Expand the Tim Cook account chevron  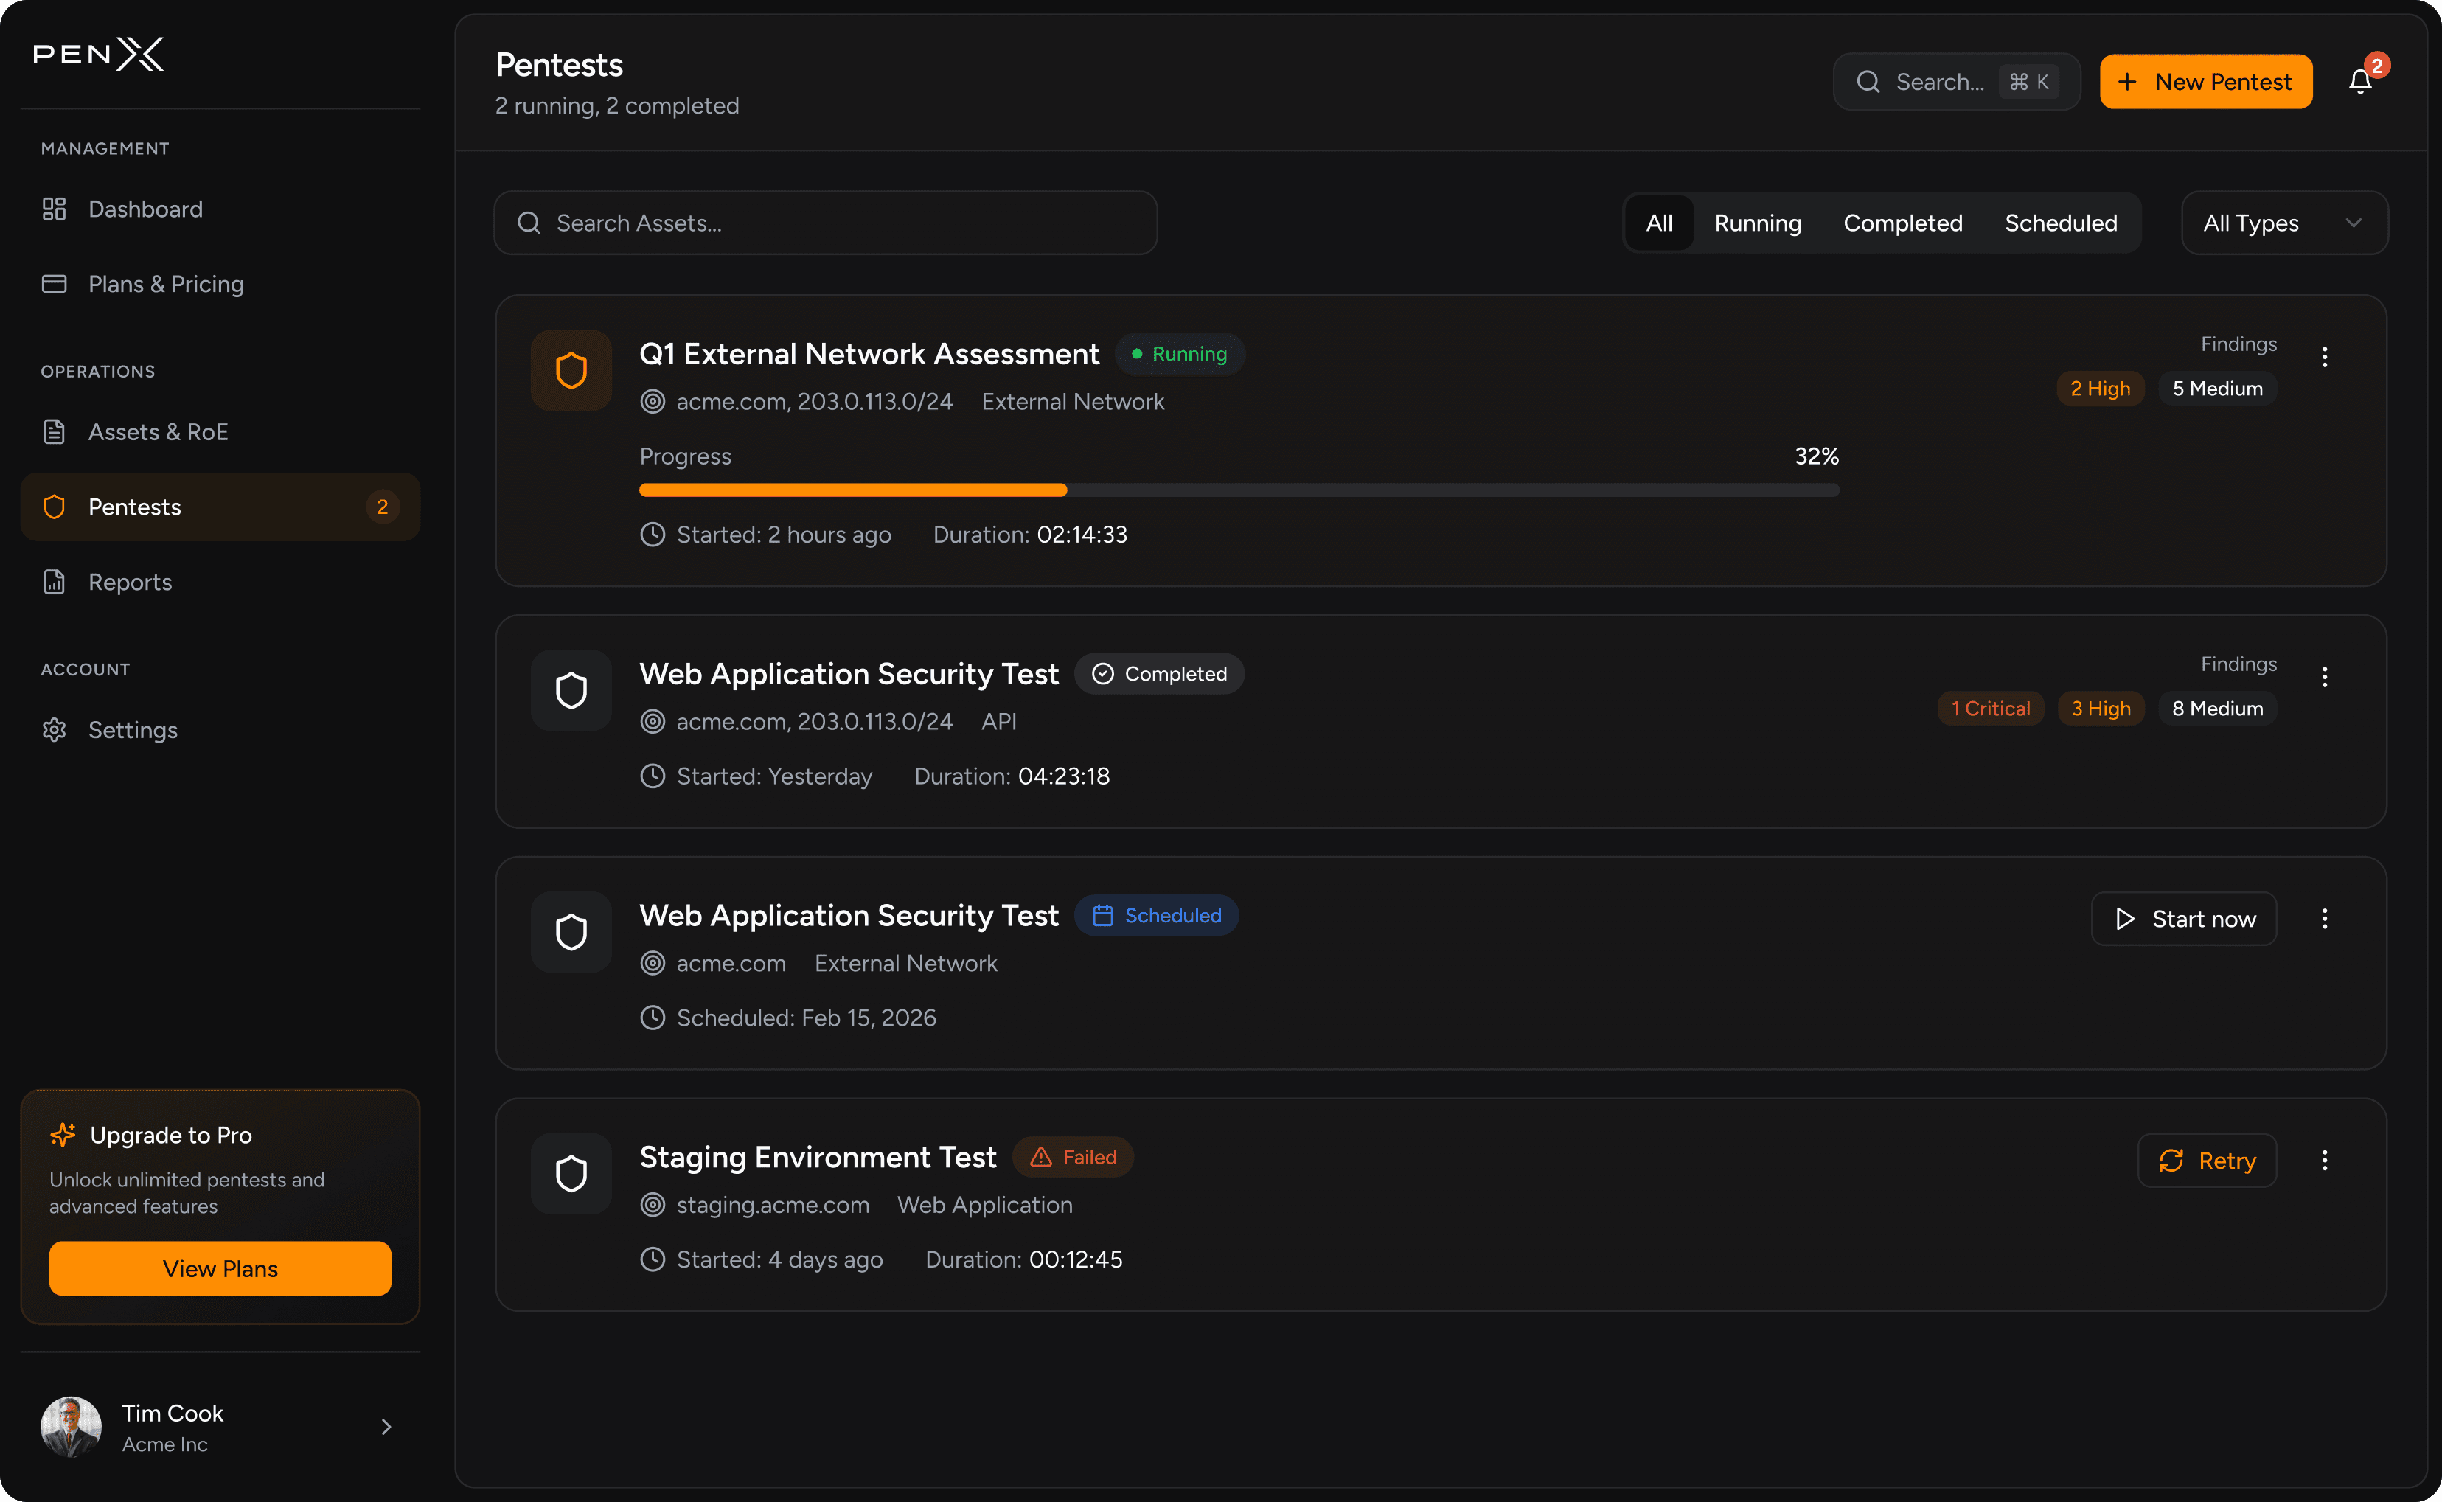pyautogui.click(x=386, y=1428)
